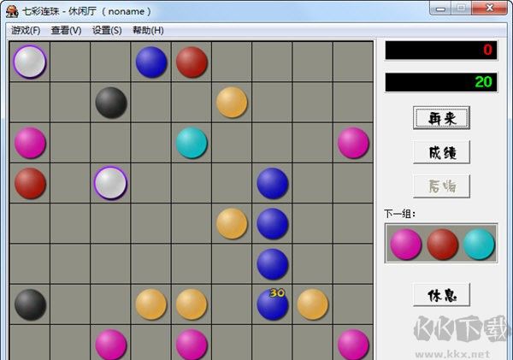Click cyan ball in next-group preview

point(479,245)
